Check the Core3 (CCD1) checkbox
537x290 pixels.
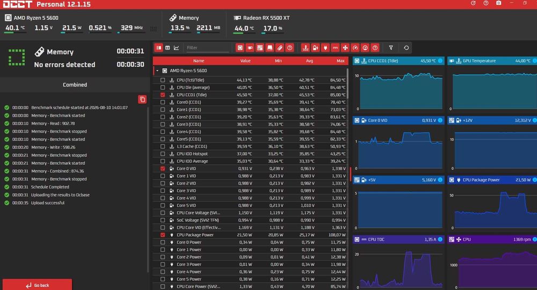pos(163,124)
